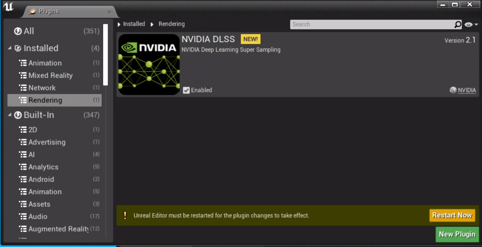This screenshot has width=482, height=247.
Task: Click the Installed category icon
Action: pos(18,48)
